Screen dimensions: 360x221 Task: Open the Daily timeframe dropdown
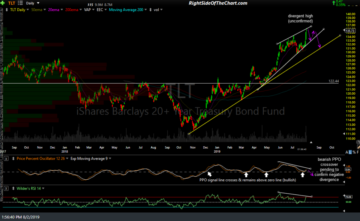pos(38,3)
